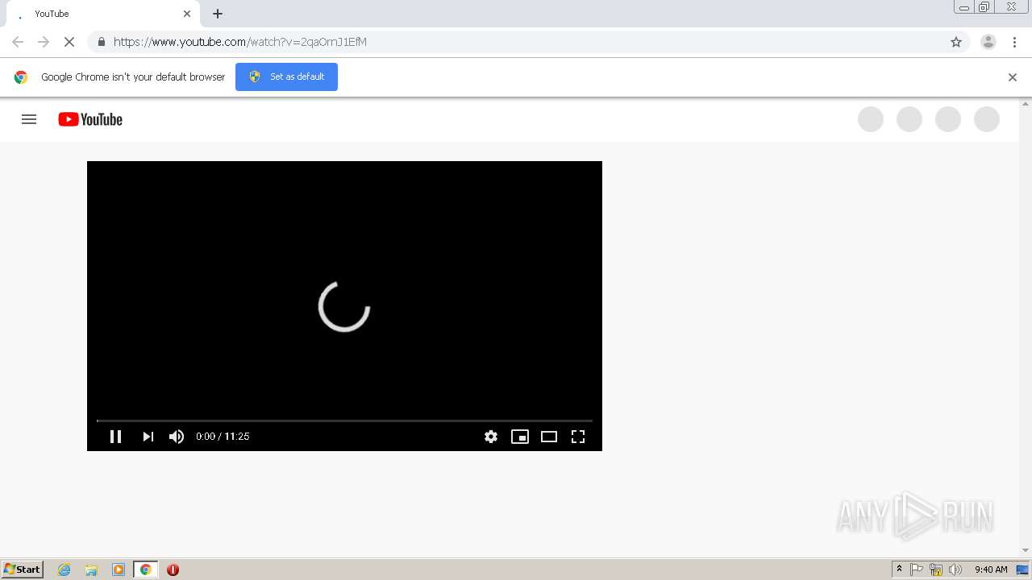This screenshot has height=580, width=1032.
Task: Go to YouTube home via logo
Action: (x=90, y=119)
